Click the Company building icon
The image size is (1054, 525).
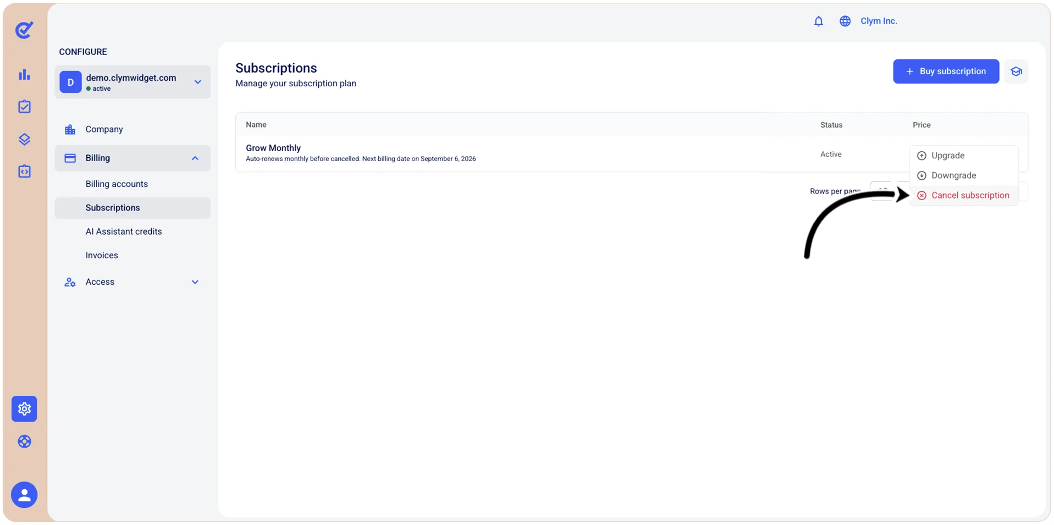pyautogui.click(x=70, y=130)
